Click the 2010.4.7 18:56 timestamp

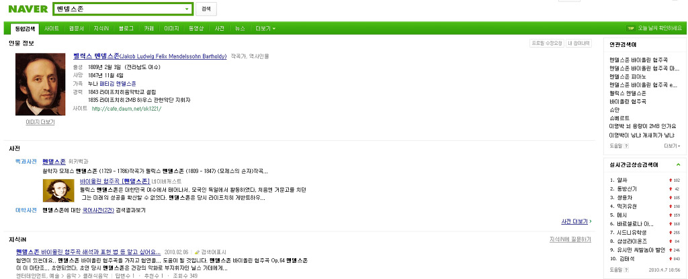click(x=664, y=270)
